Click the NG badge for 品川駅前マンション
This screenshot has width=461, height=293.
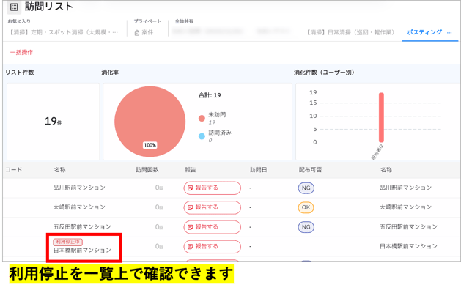(306, 188)
